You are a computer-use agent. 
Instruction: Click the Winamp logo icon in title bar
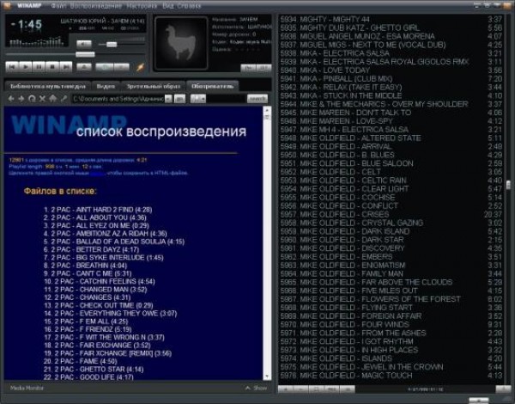(x=7, y=6)
